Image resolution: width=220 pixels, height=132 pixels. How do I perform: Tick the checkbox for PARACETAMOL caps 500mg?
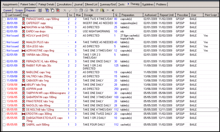pos(4,19)
